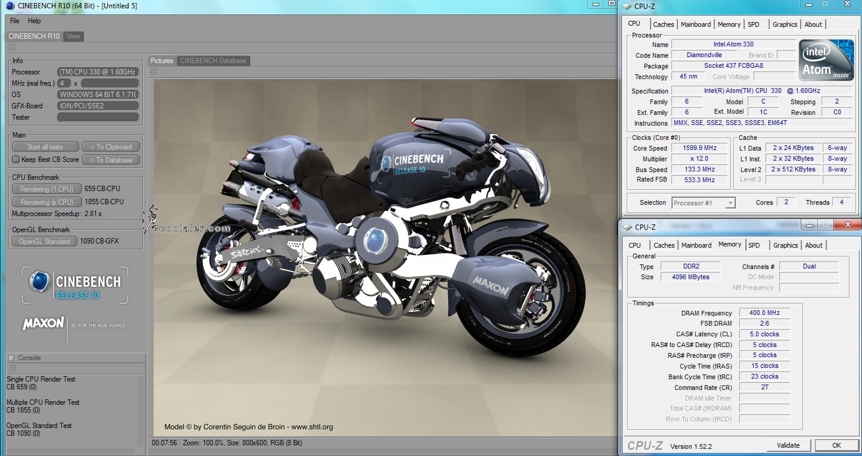Viewport: 862px width, 456px height.
Task: Select the Pictures tab
Action: coord(161,61)
